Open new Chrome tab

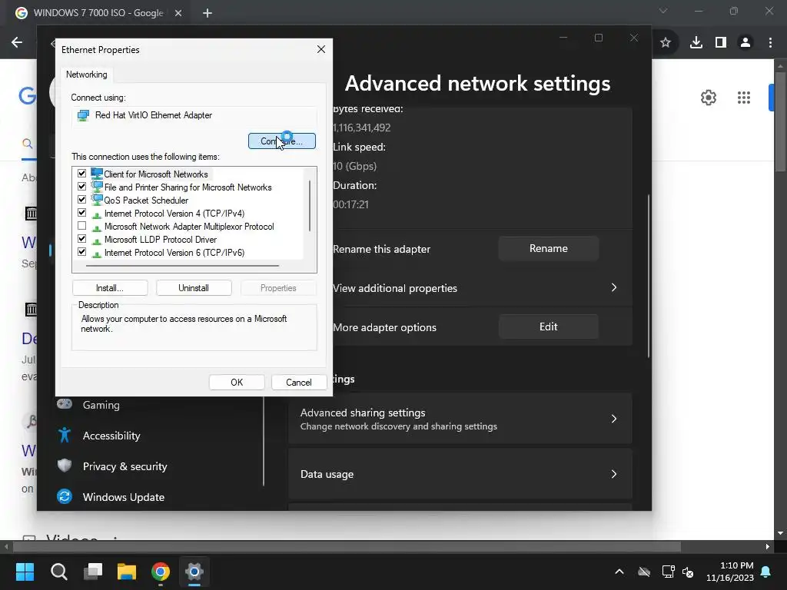[x=208, y=13]
